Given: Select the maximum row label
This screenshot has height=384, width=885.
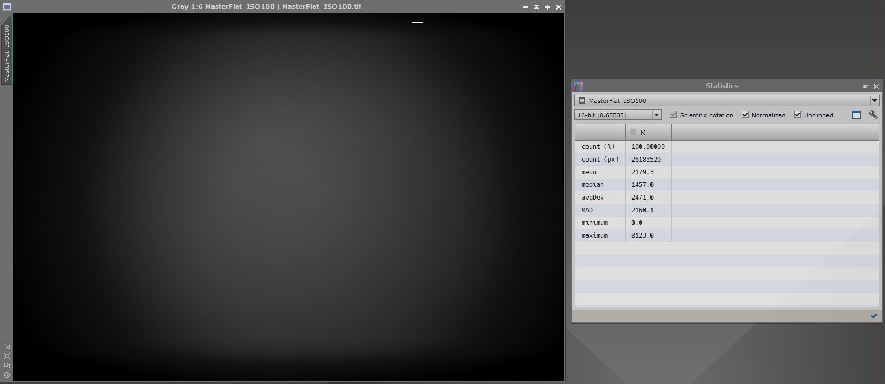Looking at the screenshot, I should 595,236.
